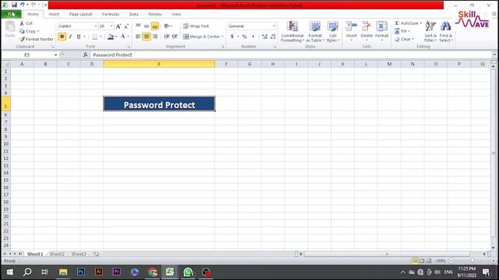
Task: Activate the Format Painter tool
Action: [x=36, y=39]
